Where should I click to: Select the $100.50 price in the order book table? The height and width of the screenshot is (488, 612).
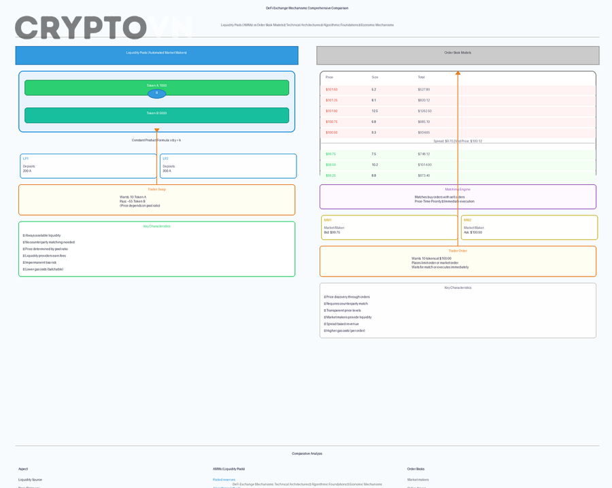pos(332,133)
